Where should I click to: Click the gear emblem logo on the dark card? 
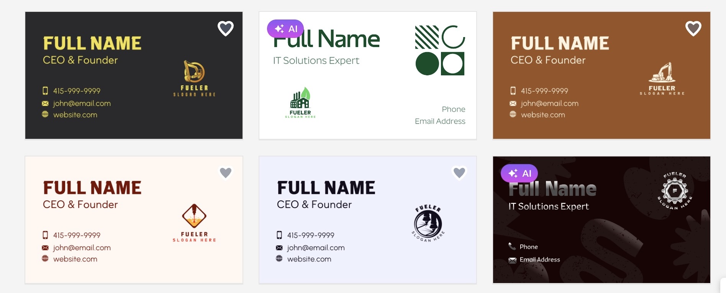pos(675,191)
